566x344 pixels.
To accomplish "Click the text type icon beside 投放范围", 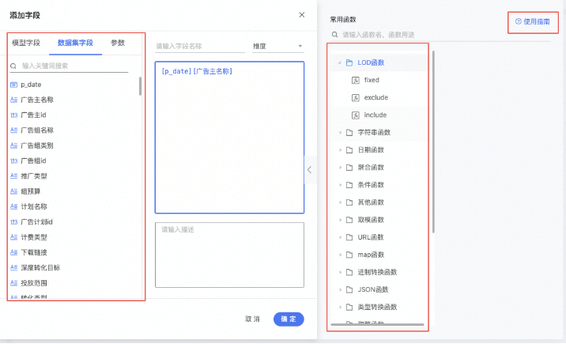I will [x=13, y=283].
